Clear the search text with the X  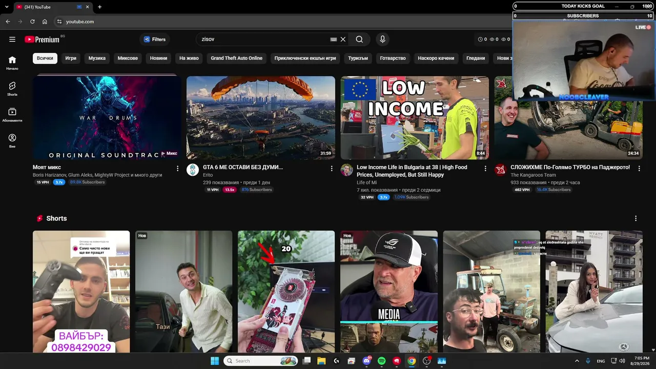coord(343,39)
